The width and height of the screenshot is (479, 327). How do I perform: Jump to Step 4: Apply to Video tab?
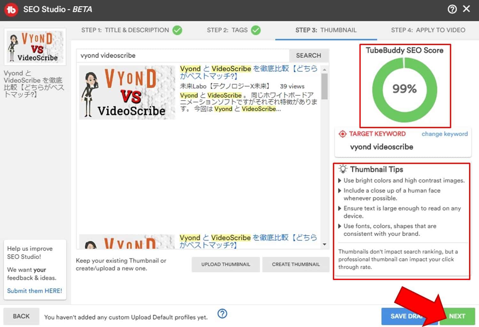tap(428, 30)
